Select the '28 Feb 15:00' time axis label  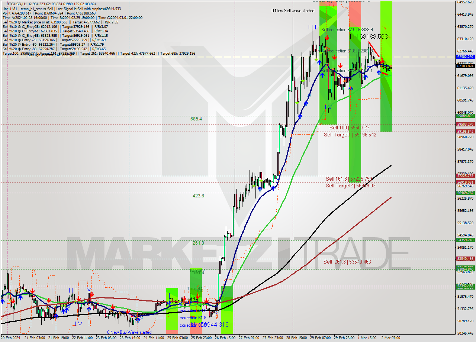click(296, 338)
